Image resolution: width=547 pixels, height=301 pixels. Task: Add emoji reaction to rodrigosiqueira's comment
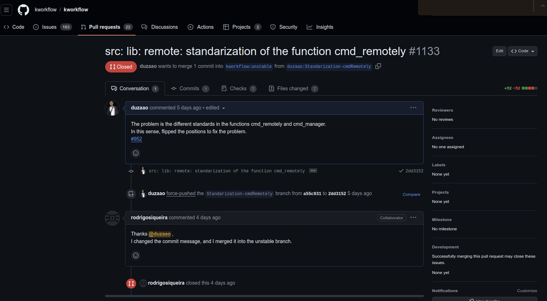point(136,256)
